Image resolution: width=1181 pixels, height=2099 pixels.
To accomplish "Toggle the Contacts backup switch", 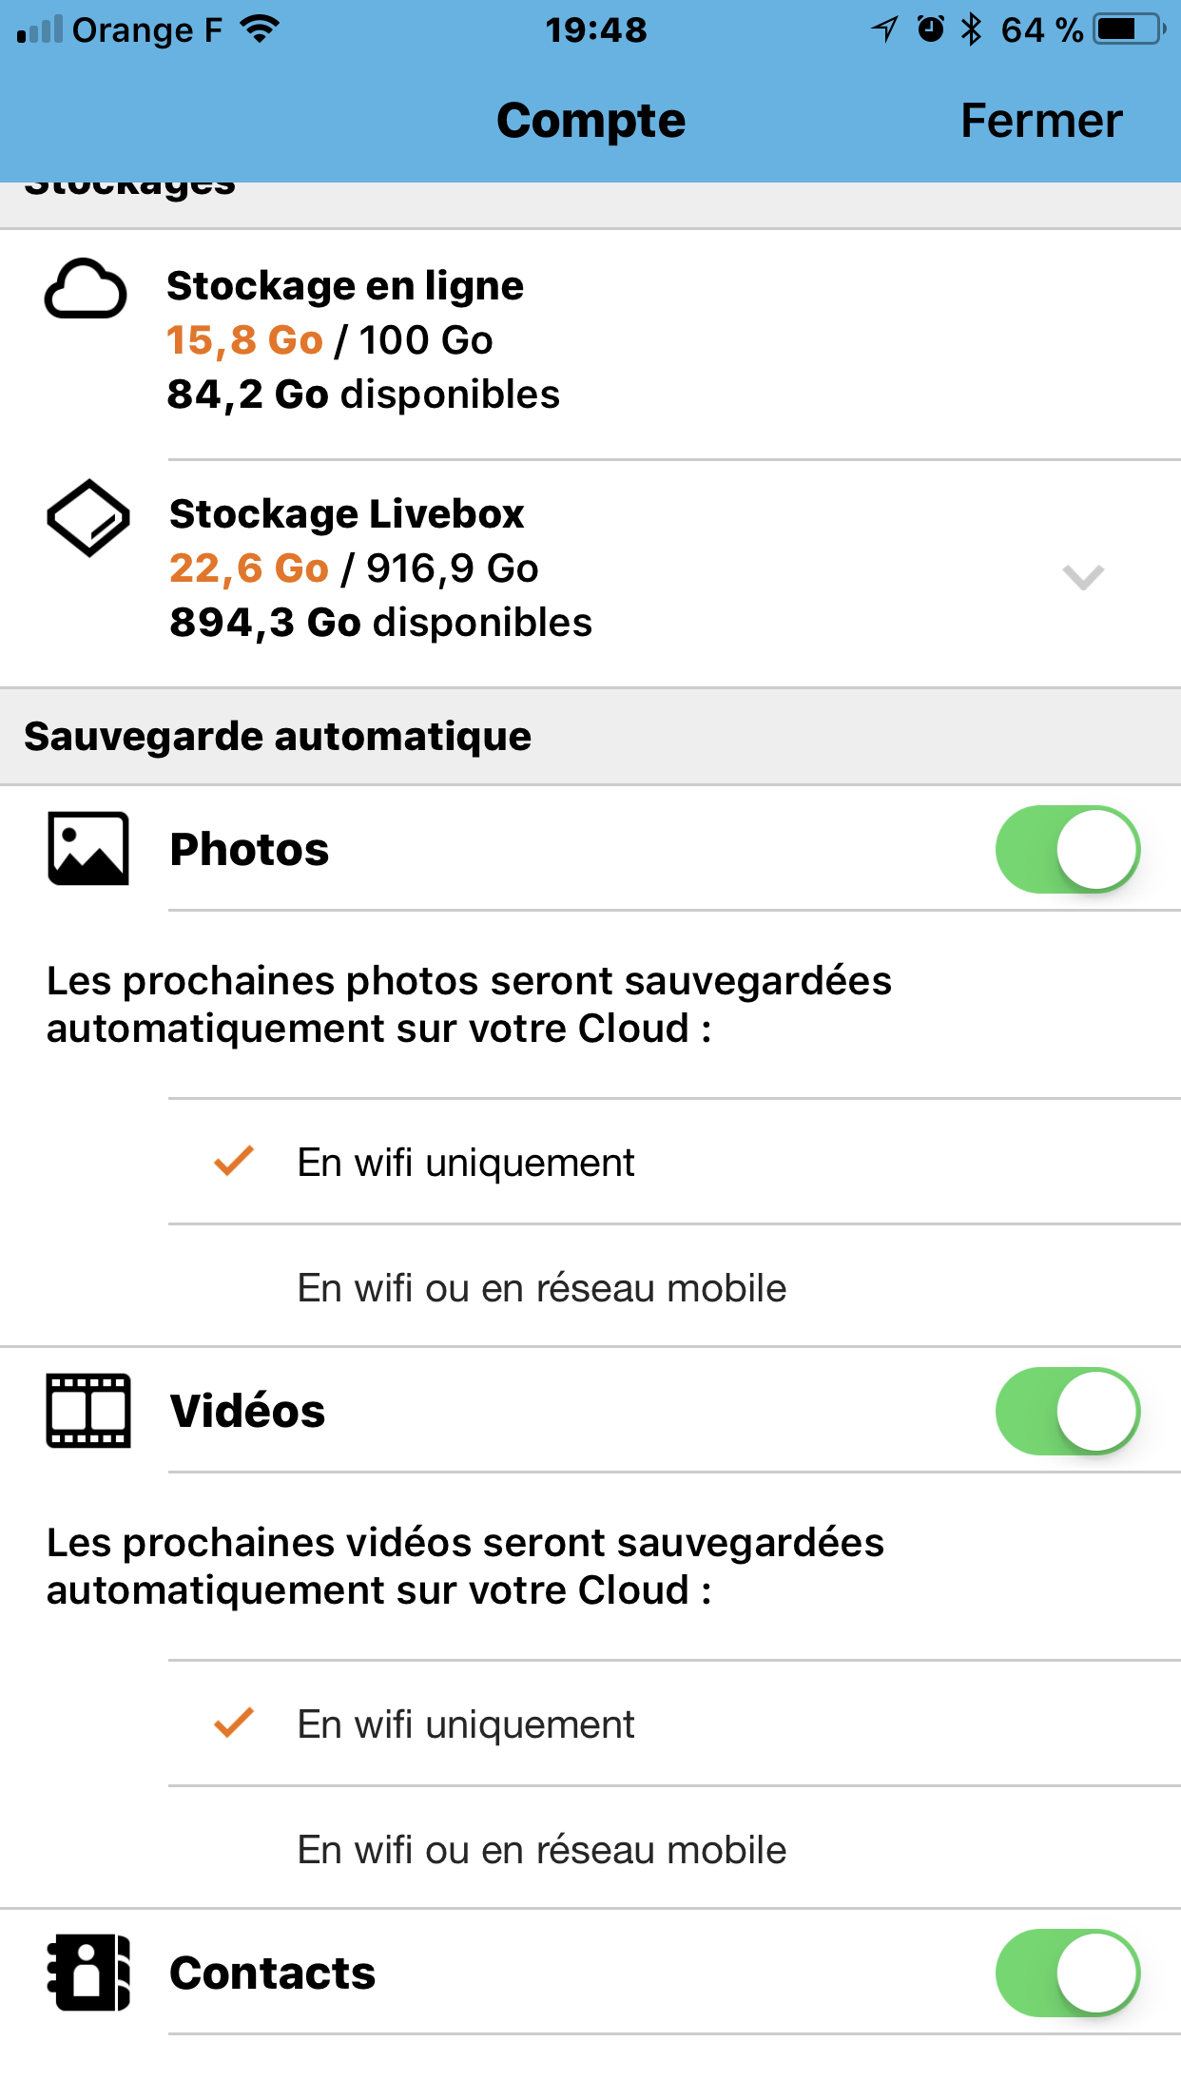I will coord(1067,1973).
